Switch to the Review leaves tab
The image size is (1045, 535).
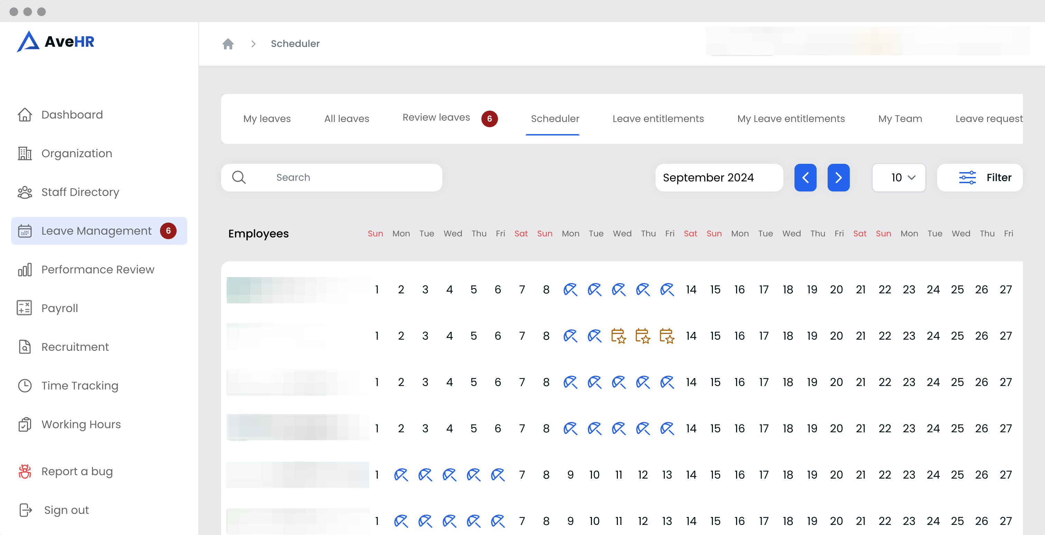[436, 118]
